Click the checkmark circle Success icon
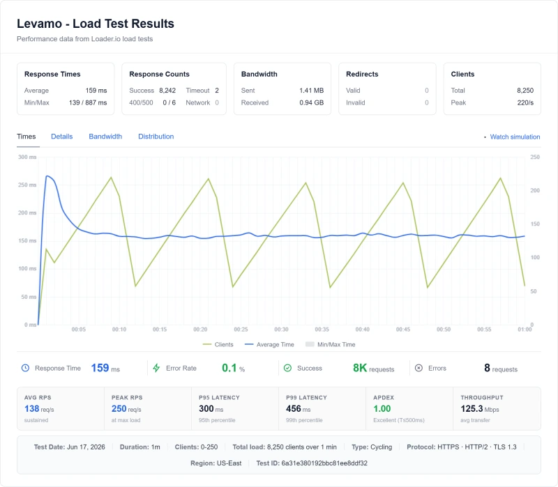Screen dimensions: 558x487 (x=287, y=368)
